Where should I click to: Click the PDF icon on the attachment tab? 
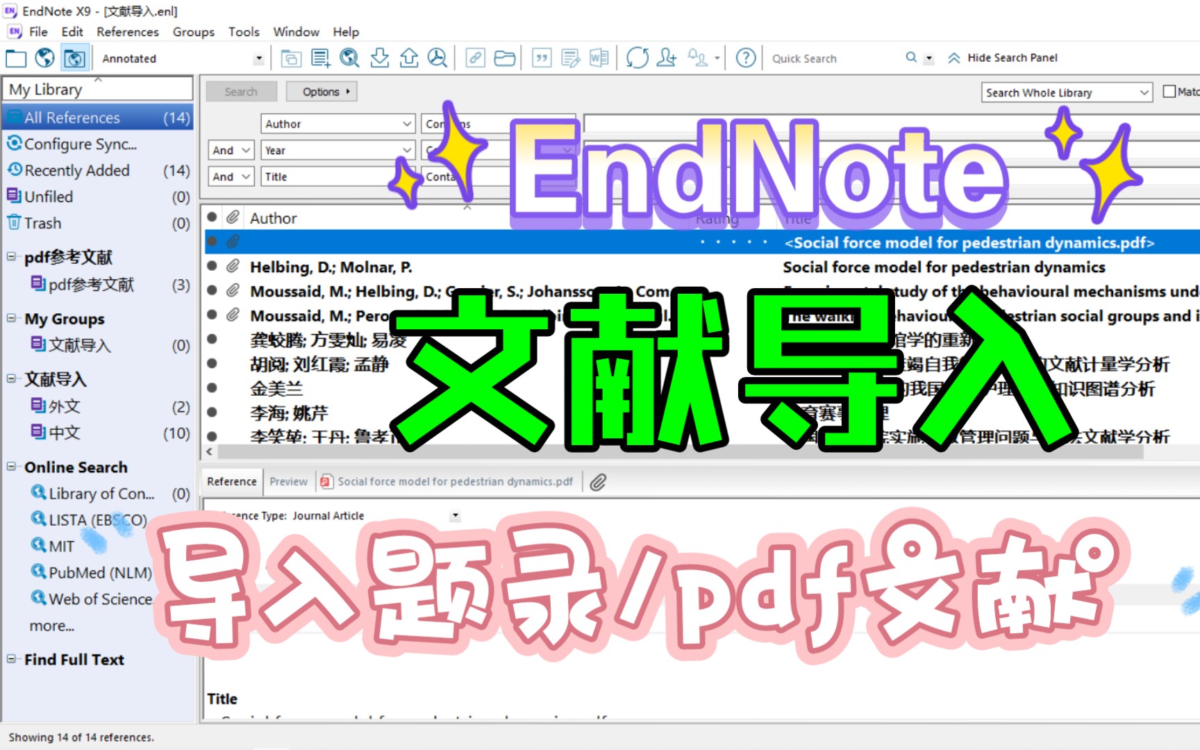click(326, 482)
